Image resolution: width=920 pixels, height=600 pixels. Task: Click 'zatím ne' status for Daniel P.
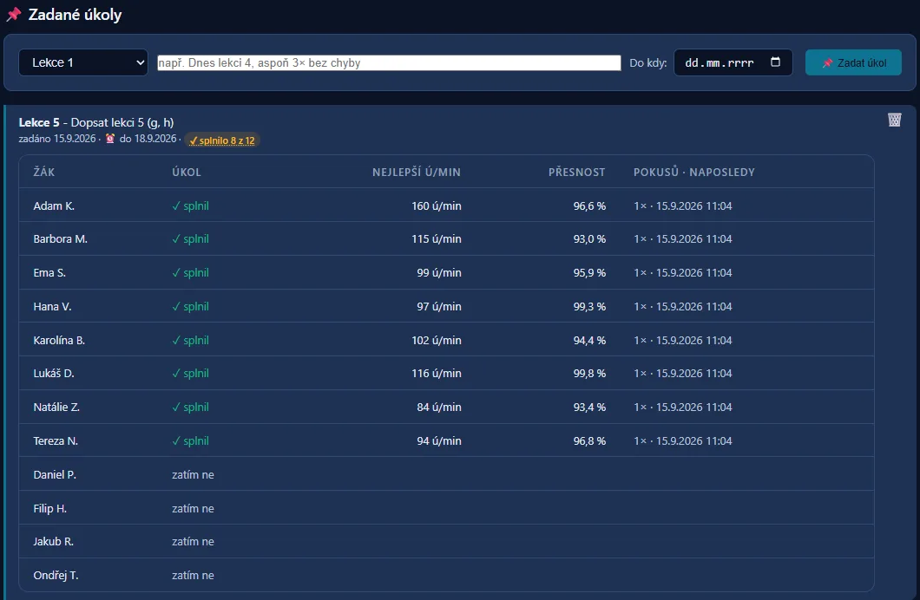point(193,475)
